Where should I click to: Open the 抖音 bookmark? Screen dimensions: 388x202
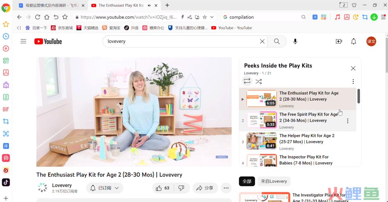pyautogui.click(x=131, y=28)
